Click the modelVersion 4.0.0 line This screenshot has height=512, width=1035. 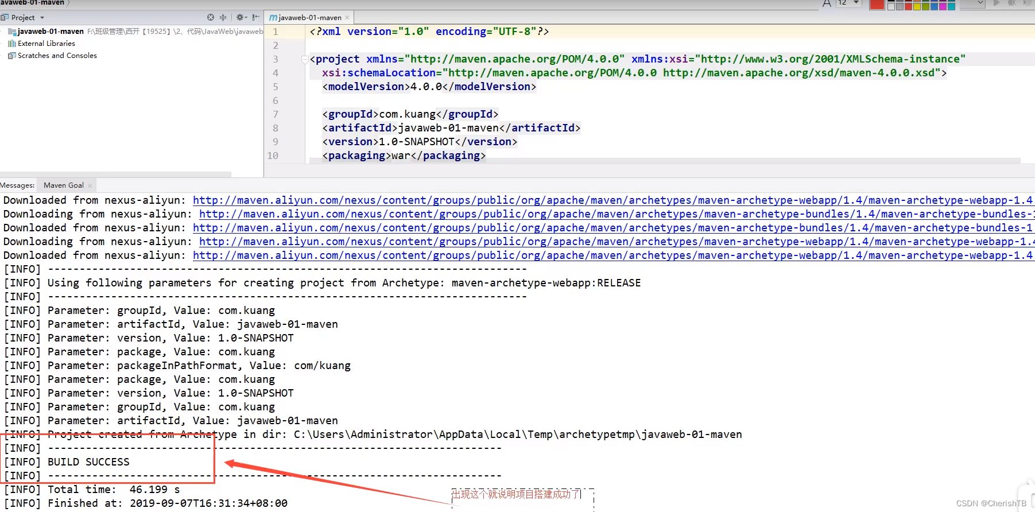[429, 87]
